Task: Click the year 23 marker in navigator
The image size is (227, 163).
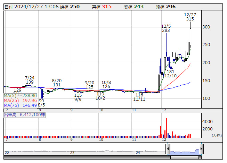Action: tap(72, 153)
